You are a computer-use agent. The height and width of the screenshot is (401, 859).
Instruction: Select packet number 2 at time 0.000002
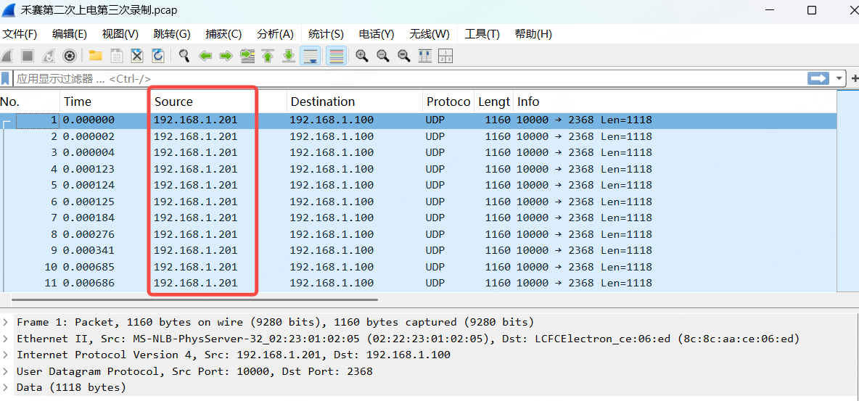[x=419, y=136]
